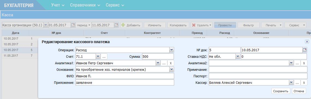Image resolution: width=311 pixels, height=99 pixels.
Task: Expand the Касса организации (50.1) dropdown
Action: click(x=46, y=25)
